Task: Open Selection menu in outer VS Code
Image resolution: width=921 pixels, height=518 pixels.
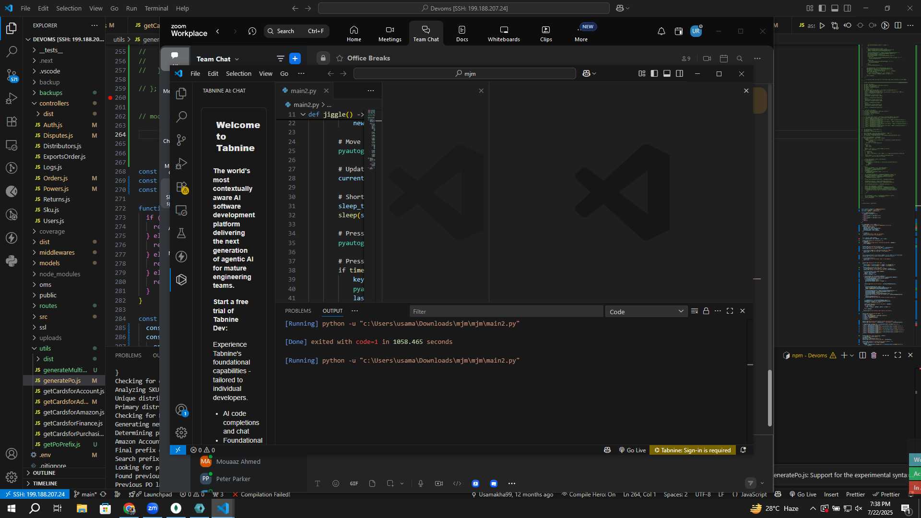Action: pos(69,8)
